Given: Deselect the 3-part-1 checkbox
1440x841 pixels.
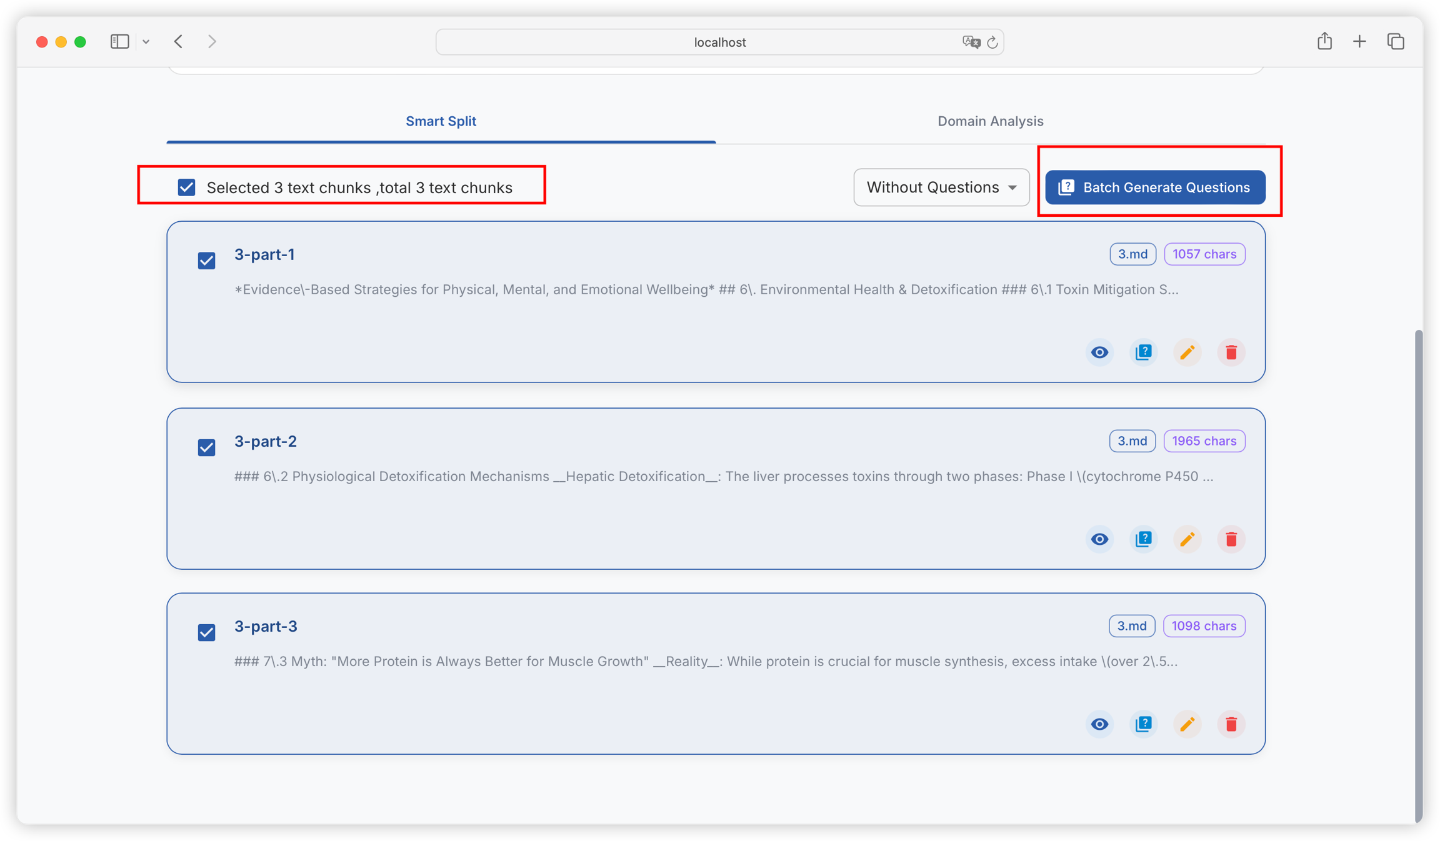Looking at the screenshot, I should (206, 261).
